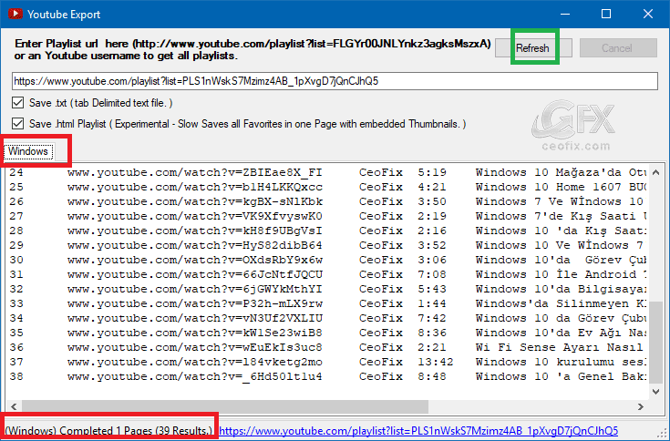Click the duration 8:48 in row 38
Image resolution: width=670 pixels, height=441 pixels.
pyautogui.click(x=432, y=376)
